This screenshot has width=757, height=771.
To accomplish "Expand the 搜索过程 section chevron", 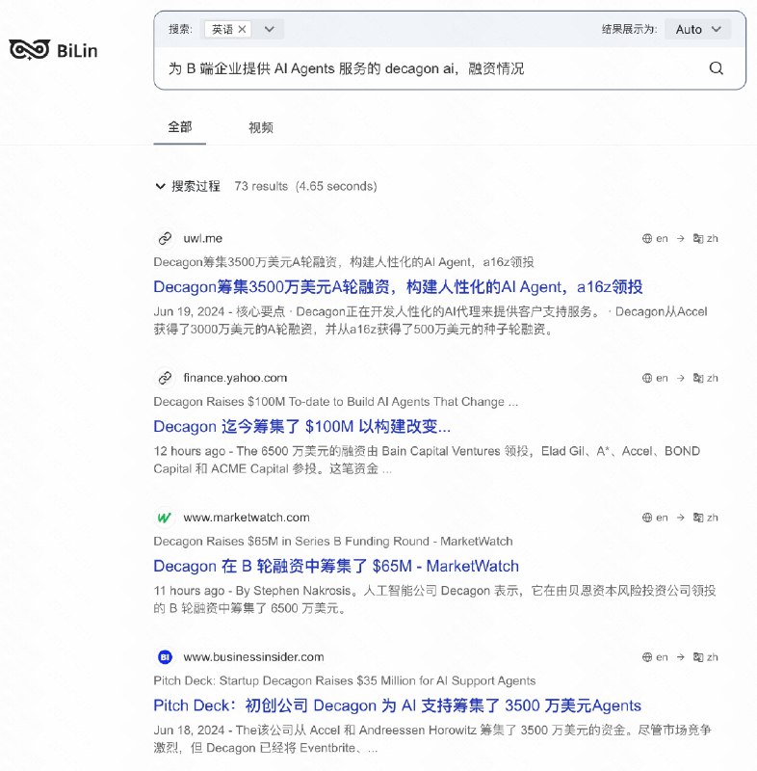I will [160, 186].
